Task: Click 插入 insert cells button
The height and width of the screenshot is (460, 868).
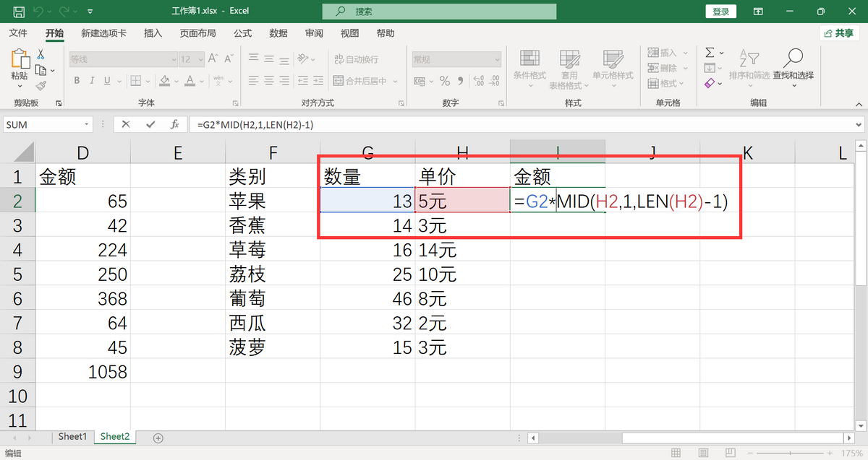Action: pos(663,53)
